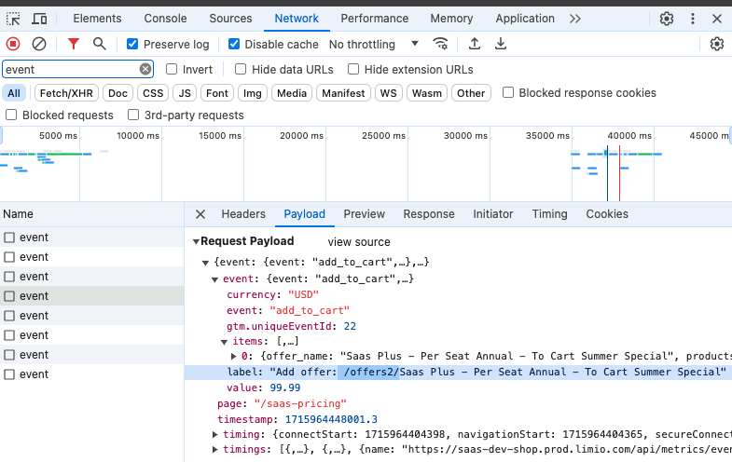Image resolution: width=732 pixels, height=462 pixels.
Task: Filter by WS type
Action: point(389,93)
